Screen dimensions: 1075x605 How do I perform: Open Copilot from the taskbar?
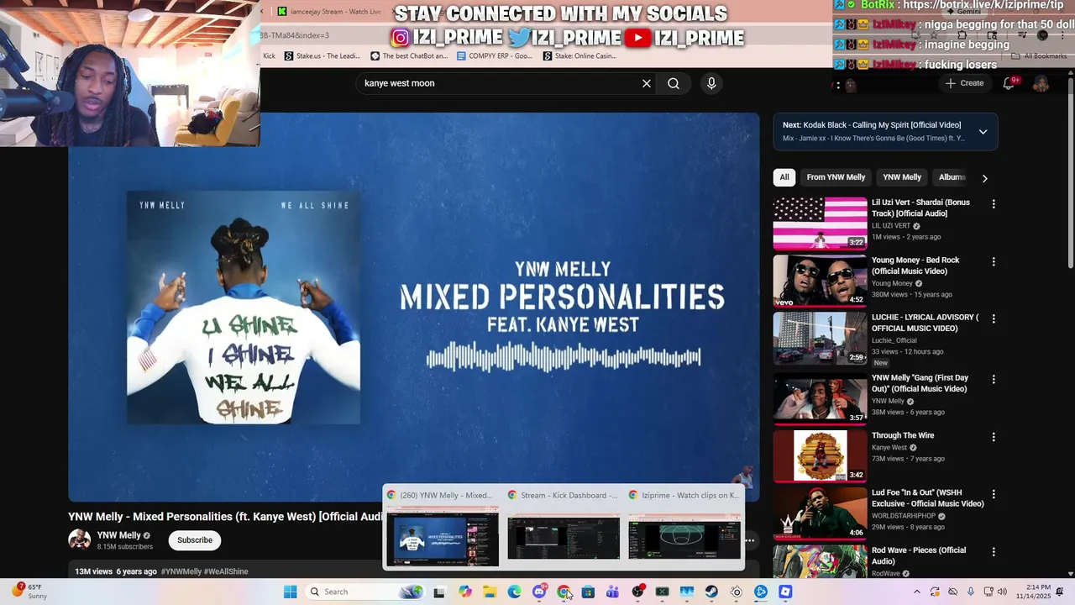465,592
